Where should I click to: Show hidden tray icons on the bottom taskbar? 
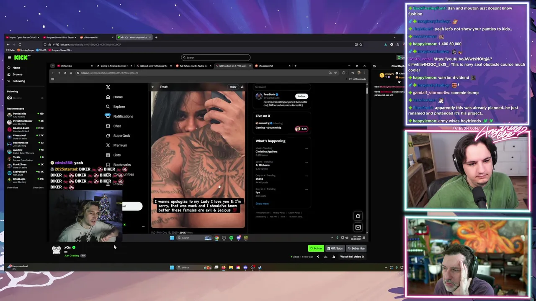click(x=386, y=268)
